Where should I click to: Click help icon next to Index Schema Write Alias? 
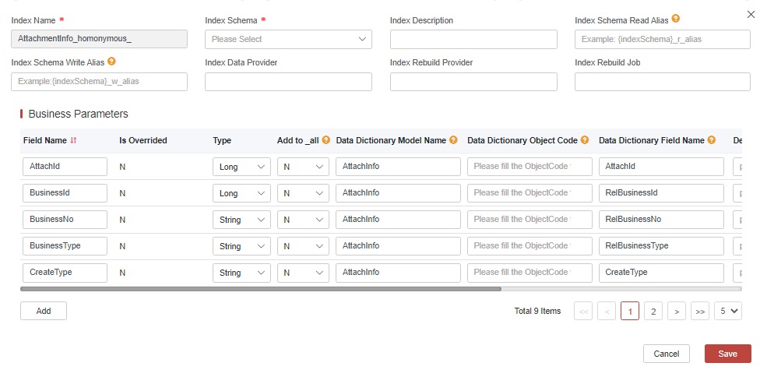pyautogui.click(x=112, y=62)
